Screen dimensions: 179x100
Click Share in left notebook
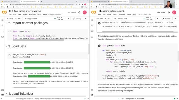[x=72, y=12]
